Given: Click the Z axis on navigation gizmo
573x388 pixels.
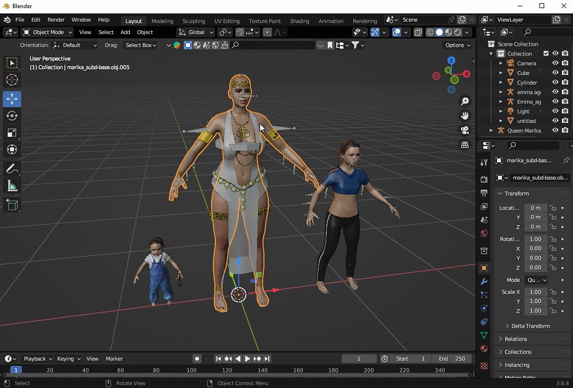Looking at the screenshot, I should point(451,60).
